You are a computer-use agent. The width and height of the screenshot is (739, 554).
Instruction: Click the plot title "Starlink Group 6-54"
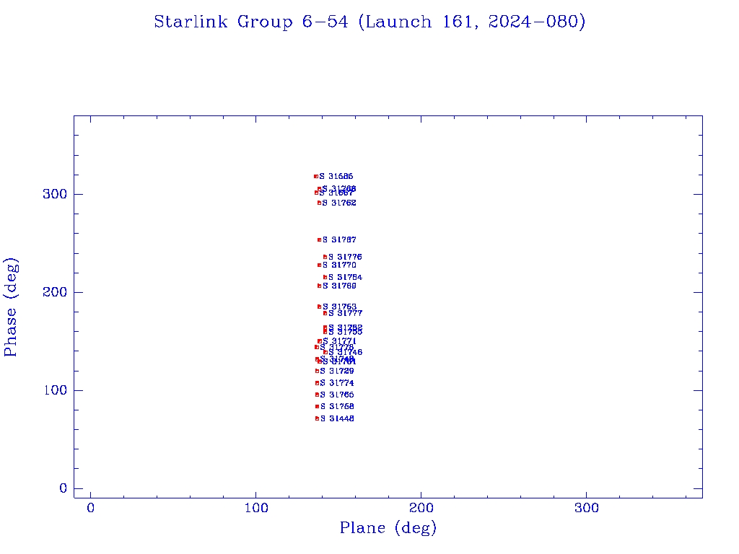click(x=251, y=22)
